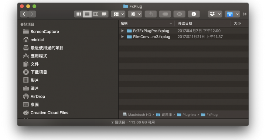266x140 pixels.
Task: Click the Edit Tags toolbar button
Action: tap(165, 14)
